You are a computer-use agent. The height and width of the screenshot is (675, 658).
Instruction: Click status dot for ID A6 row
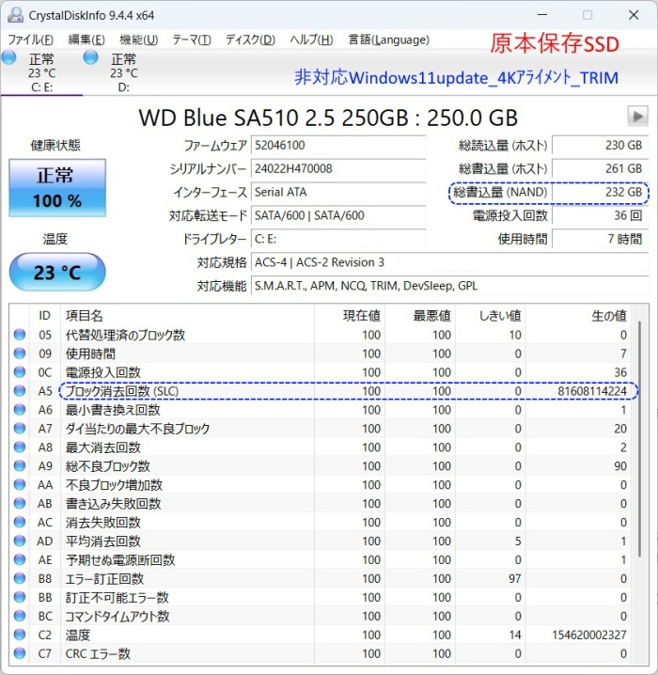click(x=20, y=409)
